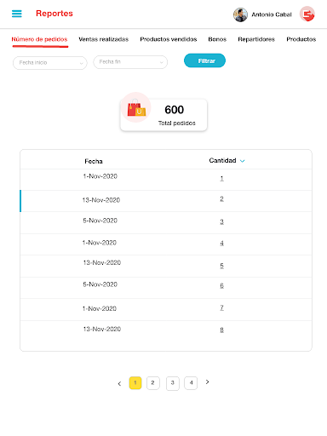This screenshot has height=436, width=327.
Task: Expand the Fecha inicio dropdown
Action: (50, 63)
